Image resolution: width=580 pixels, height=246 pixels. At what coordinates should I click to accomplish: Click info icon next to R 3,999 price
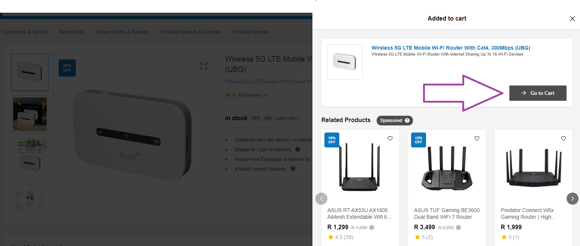click(x=458, y=227)
